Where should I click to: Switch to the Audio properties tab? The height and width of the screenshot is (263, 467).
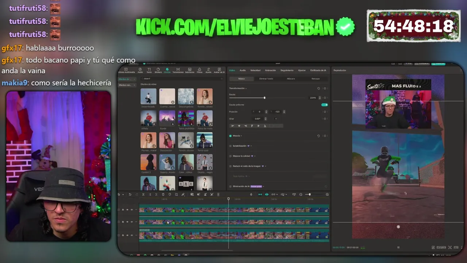pyautogui.click(x=243, y=70)
